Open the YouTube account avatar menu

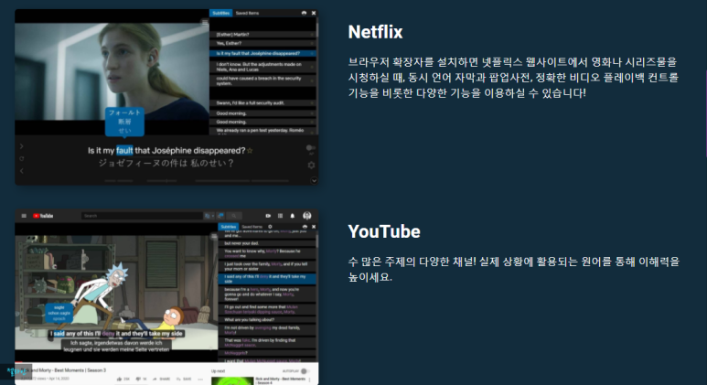307,216
